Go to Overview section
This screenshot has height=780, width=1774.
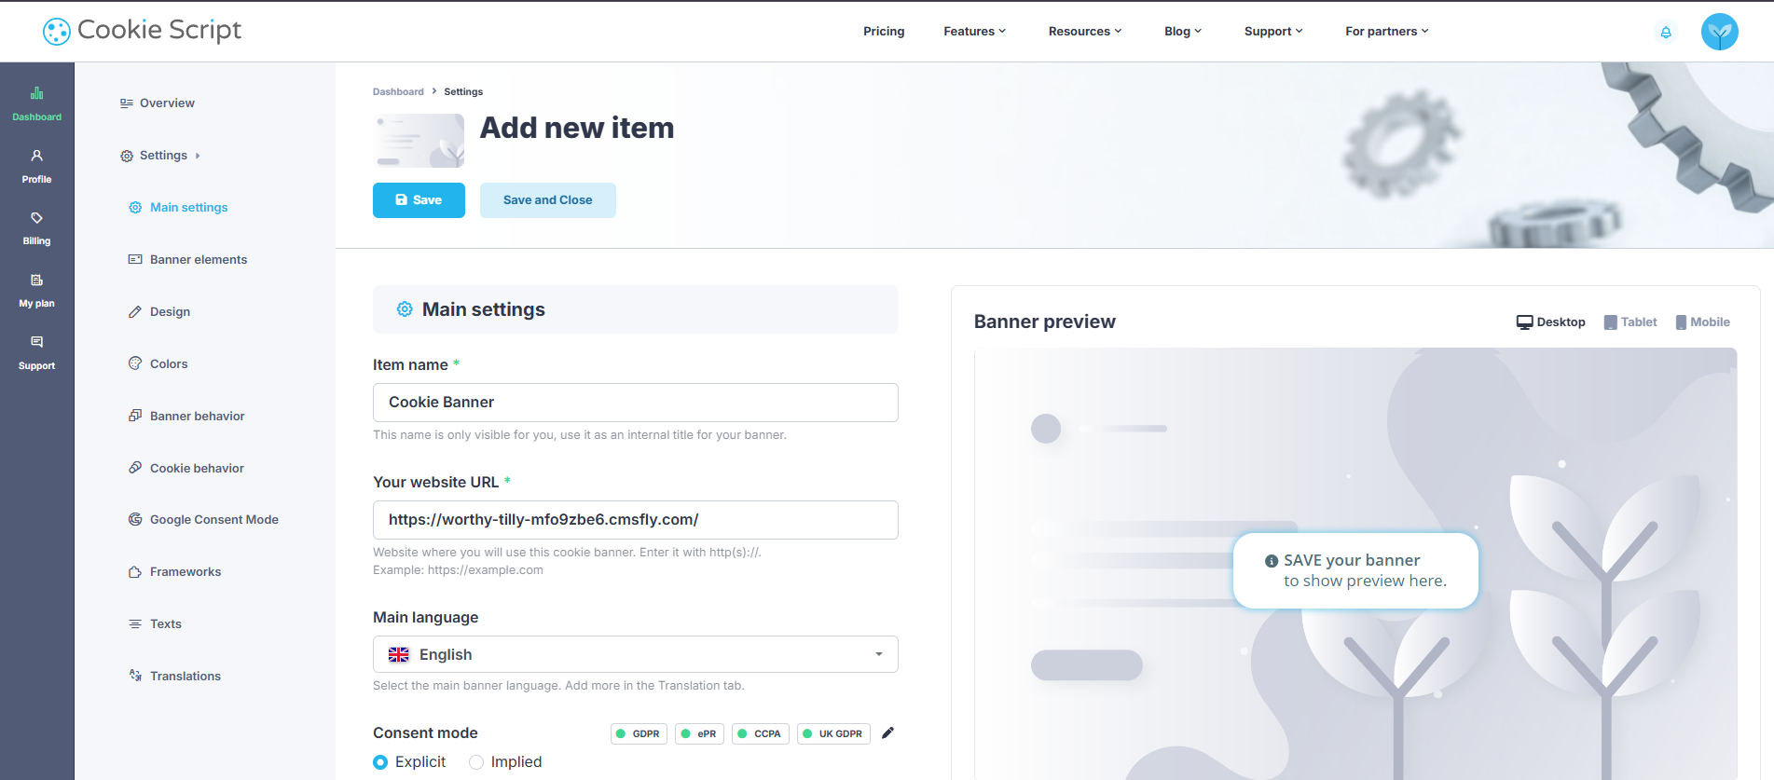pos(167,103)
